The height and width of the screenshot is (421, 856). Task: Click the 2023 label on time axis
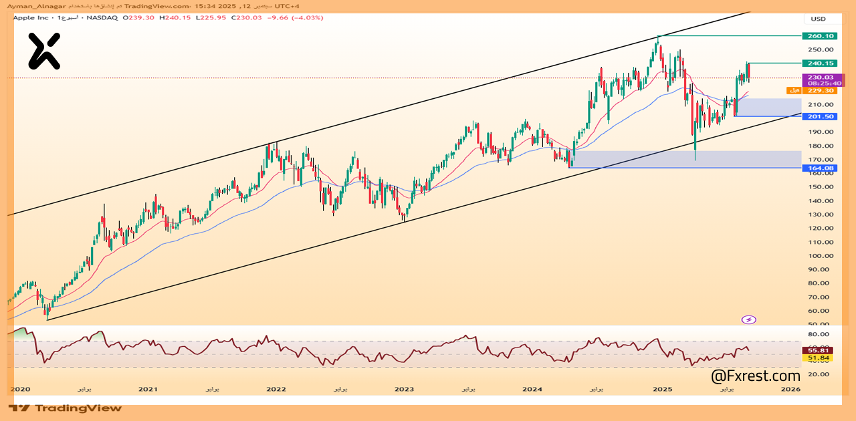(404, 389)
